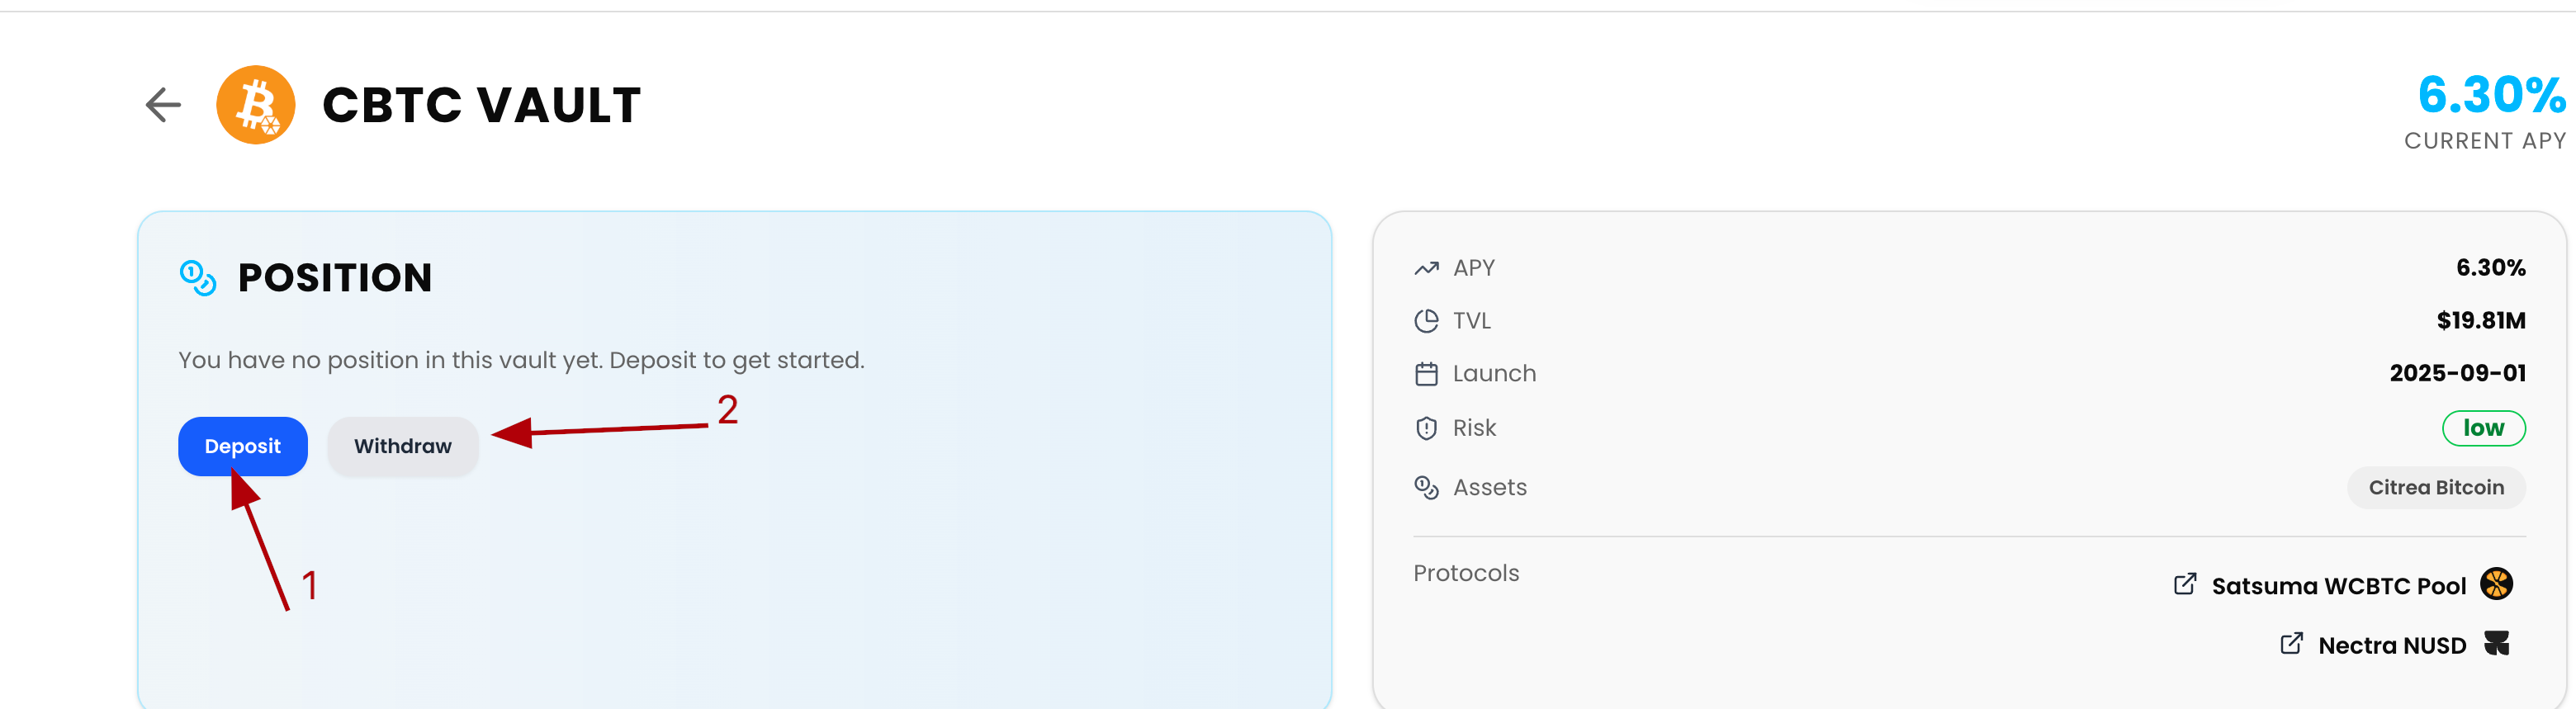Click the APY trending-up icon
This screenshot has width=2576, height=709.
[x=1426, y=268]
